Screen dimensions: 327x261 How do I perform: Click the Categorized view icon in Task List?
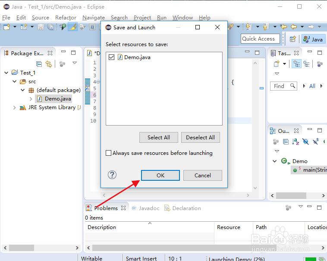pos(296,64)
